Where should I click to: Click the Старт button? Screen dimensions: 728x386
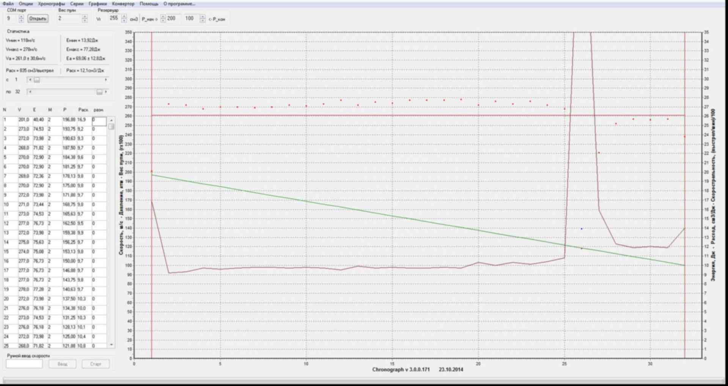(x=96, y=364)
